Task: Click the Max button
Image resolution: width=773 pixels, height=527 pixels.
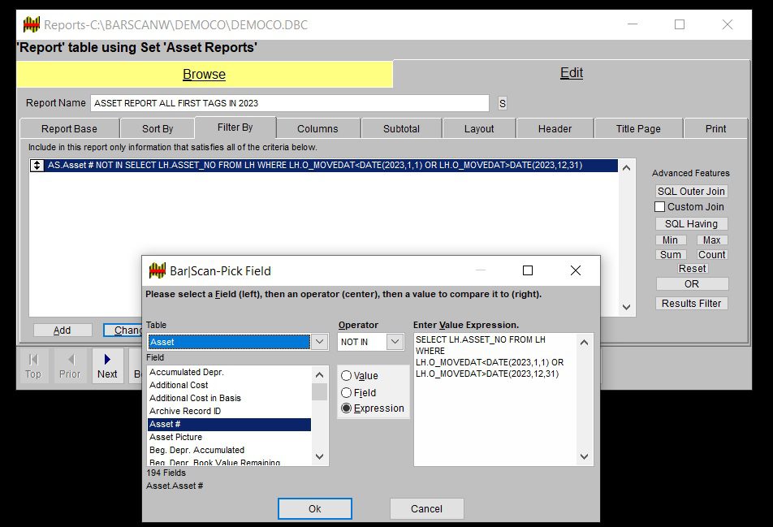Action: point(712,240)
